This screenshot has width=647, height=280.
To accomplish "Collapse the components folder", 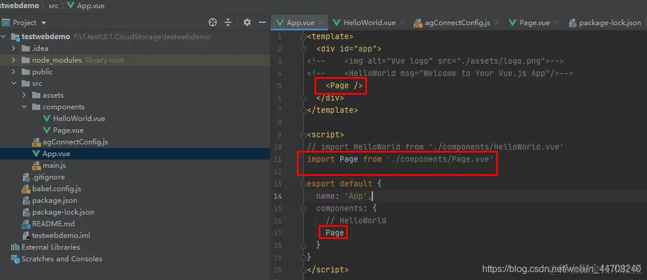I will point(25,106).
